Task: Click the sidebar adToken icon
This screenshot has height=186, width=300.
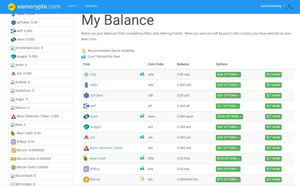Action: (x=13, y=22)
